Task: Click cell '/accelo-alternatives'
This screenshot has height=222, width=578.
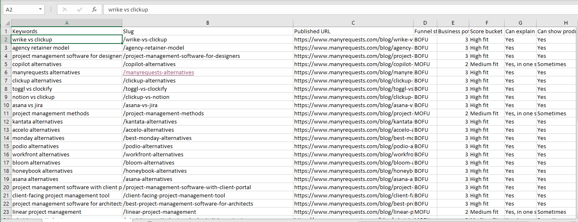Action: coord(208,130)
